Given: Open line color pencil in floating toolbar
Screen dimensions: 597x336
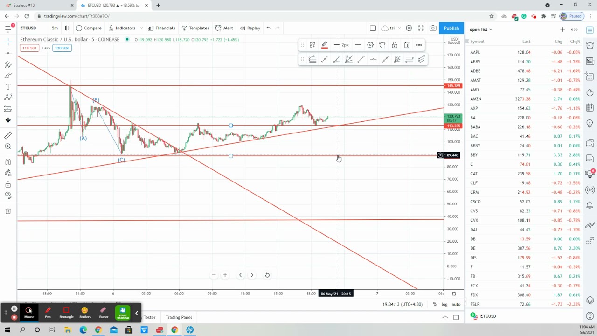Looking at the screenshot, I should click(x=325, y=45).
